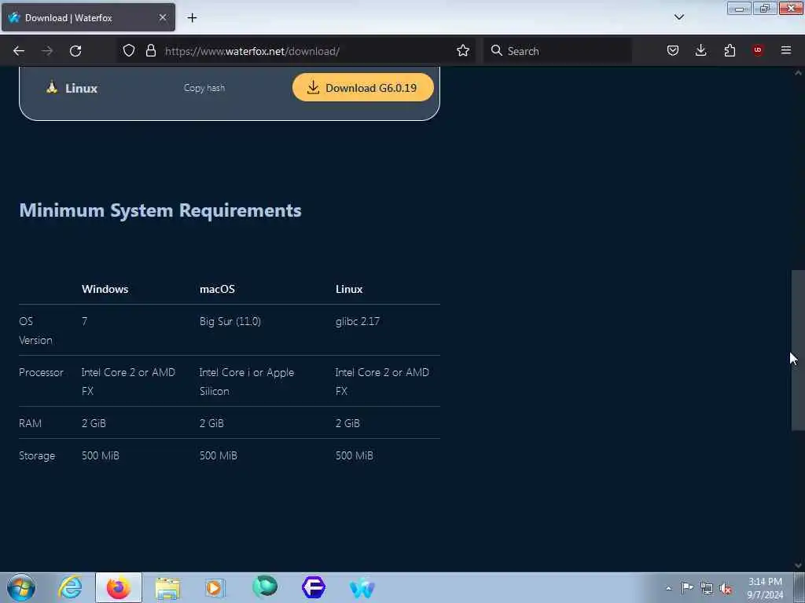
Task: Launch Waterfox from the taskbar
Action: (x=362, y=588)
